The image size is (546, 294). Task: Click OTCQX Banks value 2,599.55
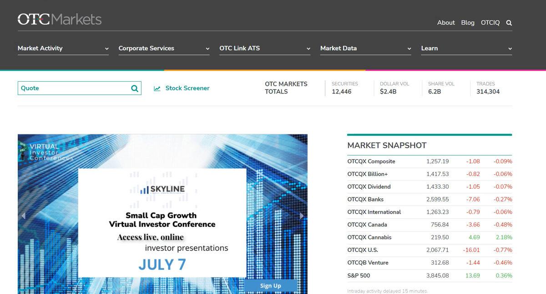[438, 200]
